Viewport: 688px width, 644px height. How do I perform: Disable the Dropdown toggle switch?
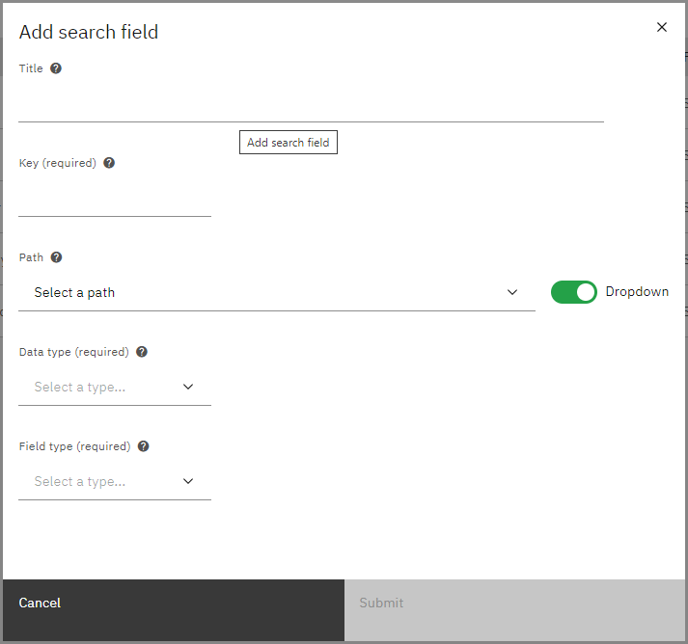574,292
